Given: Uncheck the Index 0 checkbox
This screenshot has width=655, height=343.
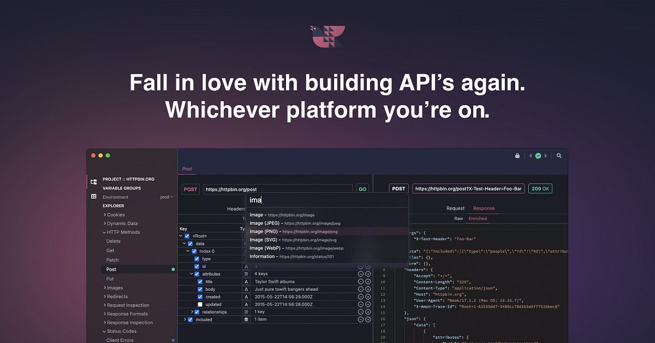Looking at the screenshot, I should [194, 252].
